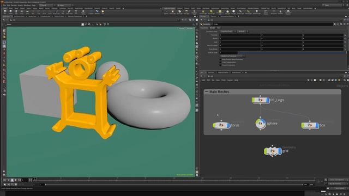The height and width of the screenshot is (196, 349).
Task: Open the File menu
Action: (4, 5)
